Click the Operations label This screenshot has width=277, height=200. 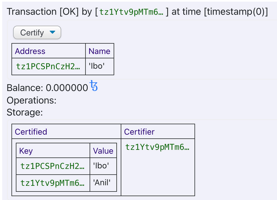click(x=32, y=100)
